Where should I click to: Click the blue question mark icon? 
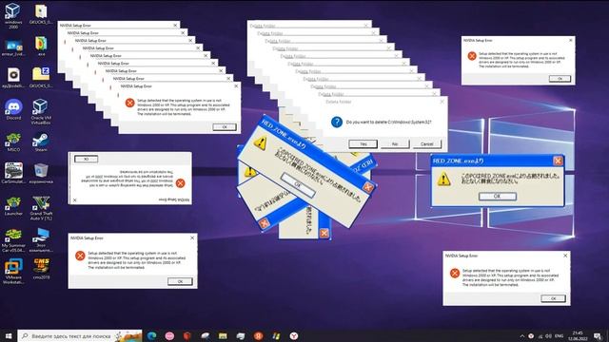(x=336, y=122)
